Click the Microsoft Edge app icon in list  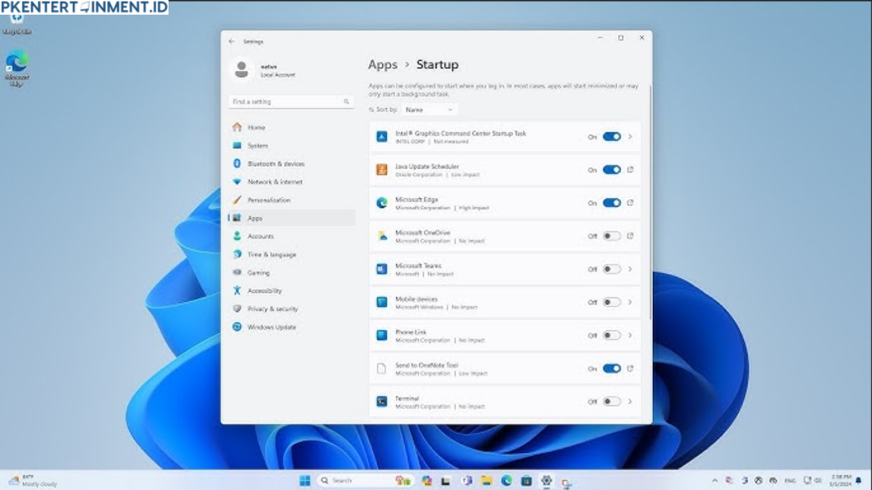(x=382, y=203)
